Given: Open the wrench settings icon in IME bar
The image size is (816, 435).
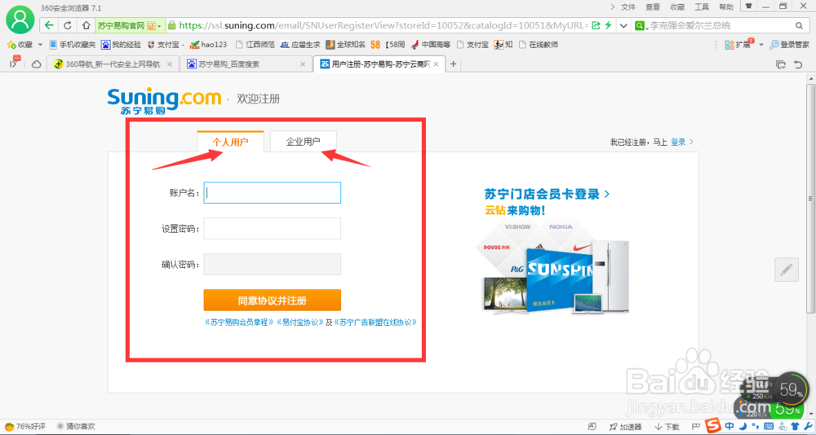Looking at the screenshot, I should pyautogui.click(x=807, y=427).
